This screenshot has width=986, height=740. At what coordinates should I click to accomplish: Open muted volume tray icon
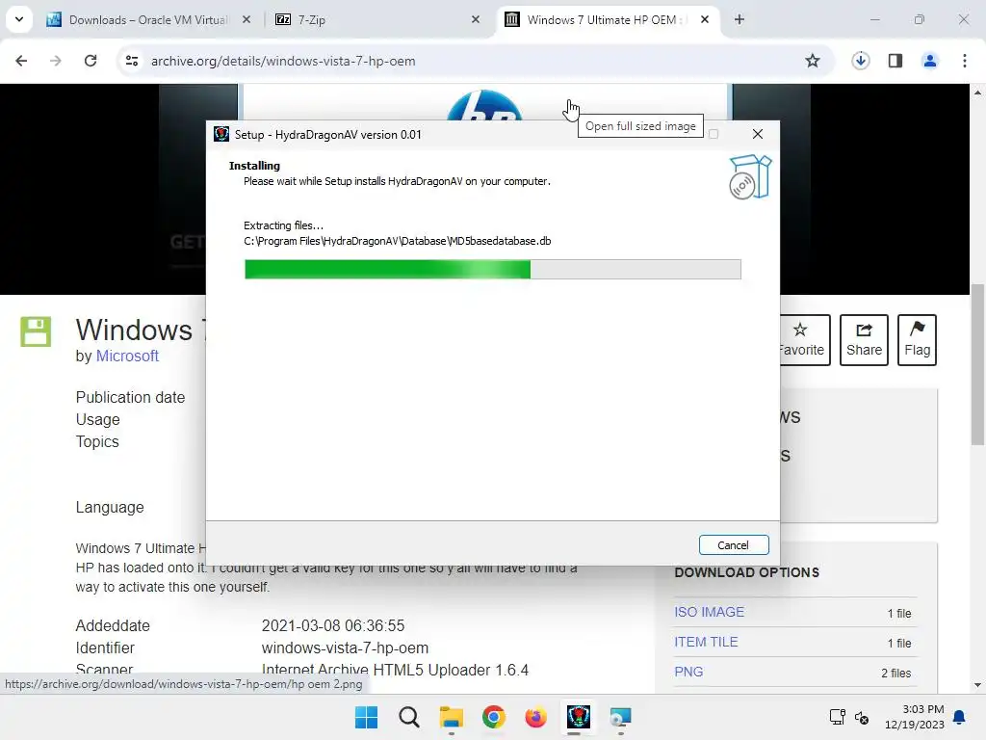862,717
